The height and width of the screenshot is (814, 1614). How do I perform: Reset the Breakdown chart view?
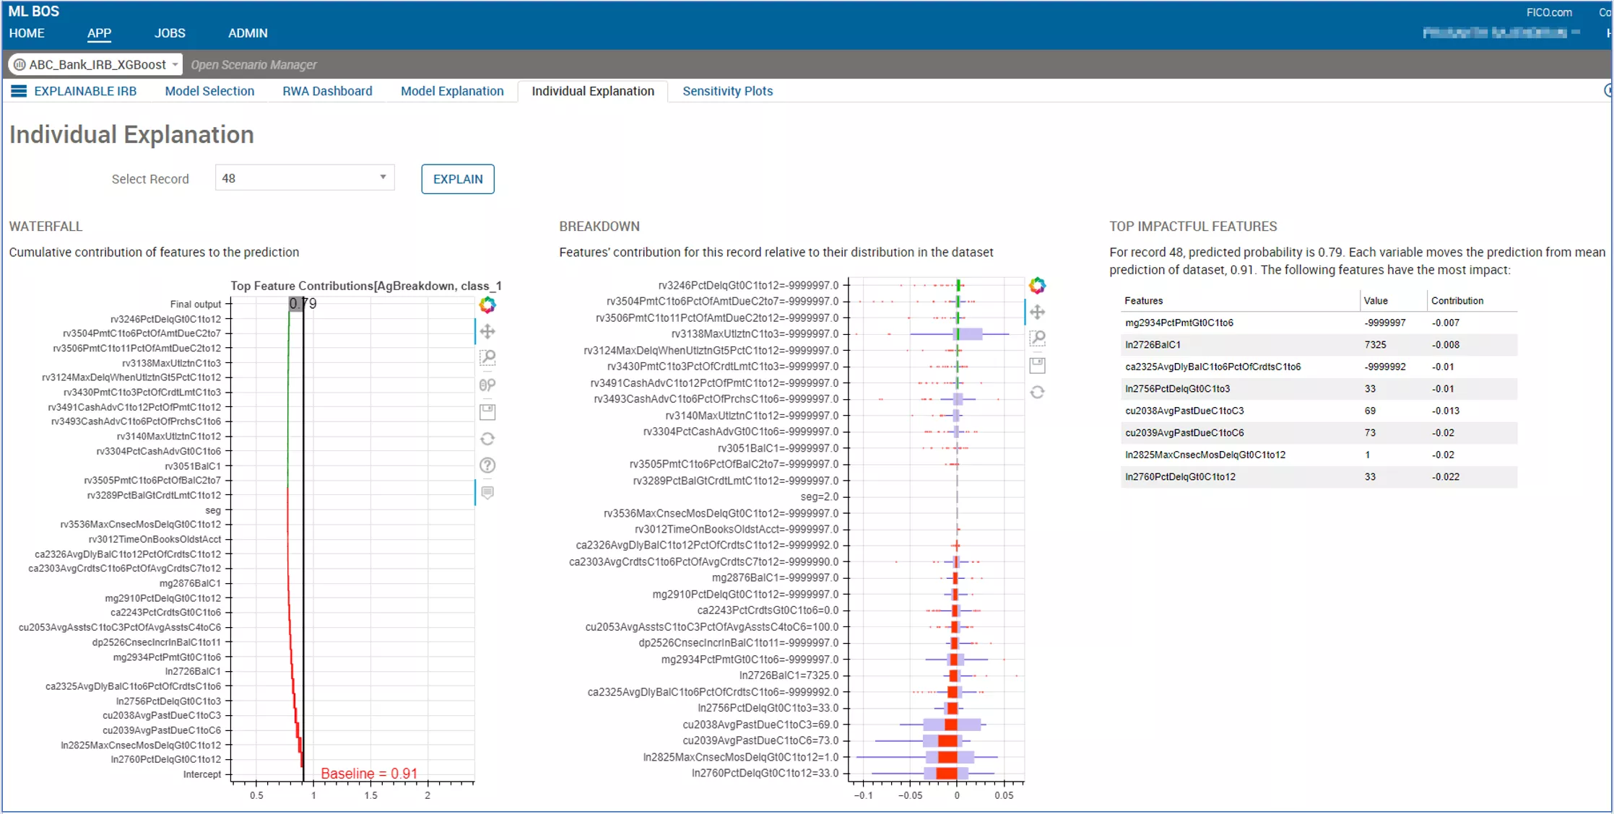point(1037,393)
